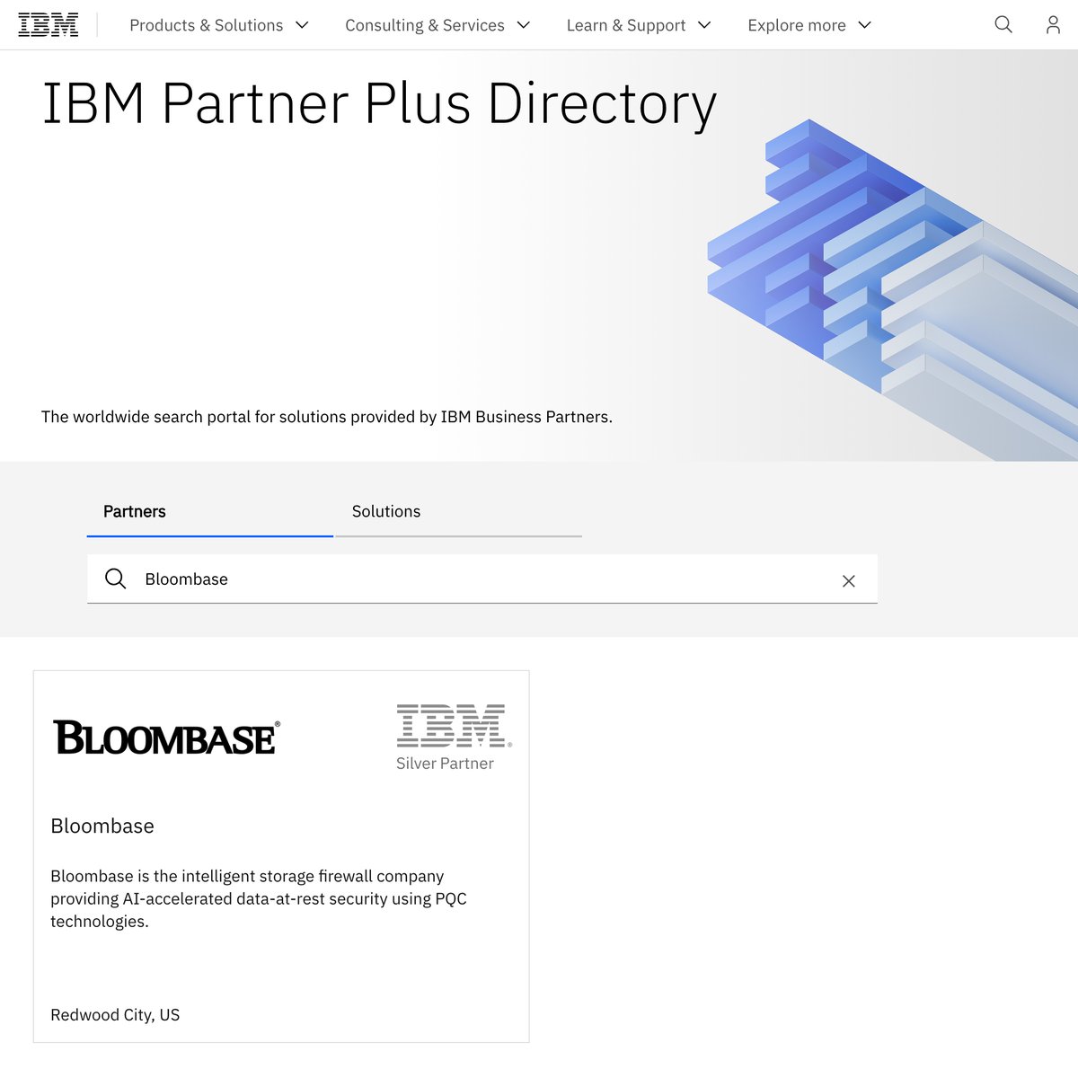Click the IBM logo in the header
1078x1078 pixels.
tap(49, 25)
